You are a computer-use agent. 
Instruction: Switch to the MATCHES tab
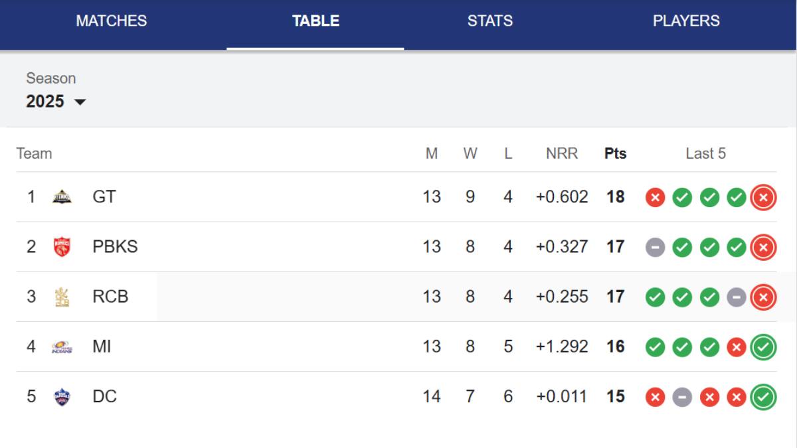pos(112,21)
